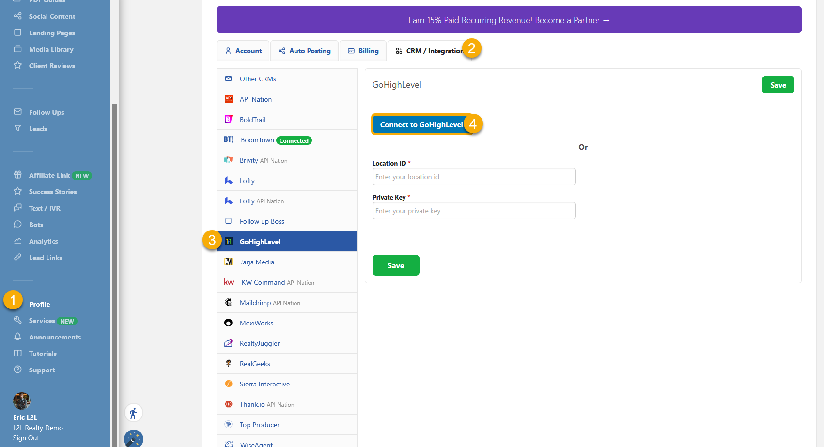The width and height of the screenshot is (824, 447).
Task: Click the Sierra Interactive logo icon
Action: click(229, 384)
